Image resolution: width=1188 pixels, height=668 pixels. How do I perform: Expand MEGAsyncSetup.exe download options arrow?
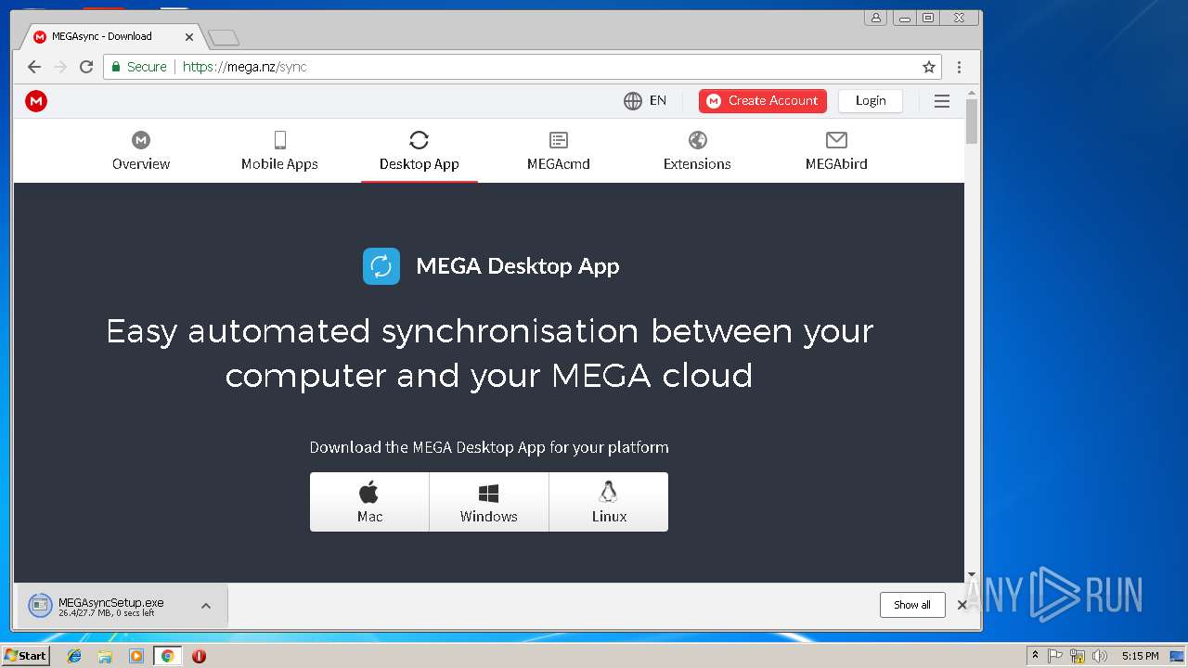(x=206, y=606)
